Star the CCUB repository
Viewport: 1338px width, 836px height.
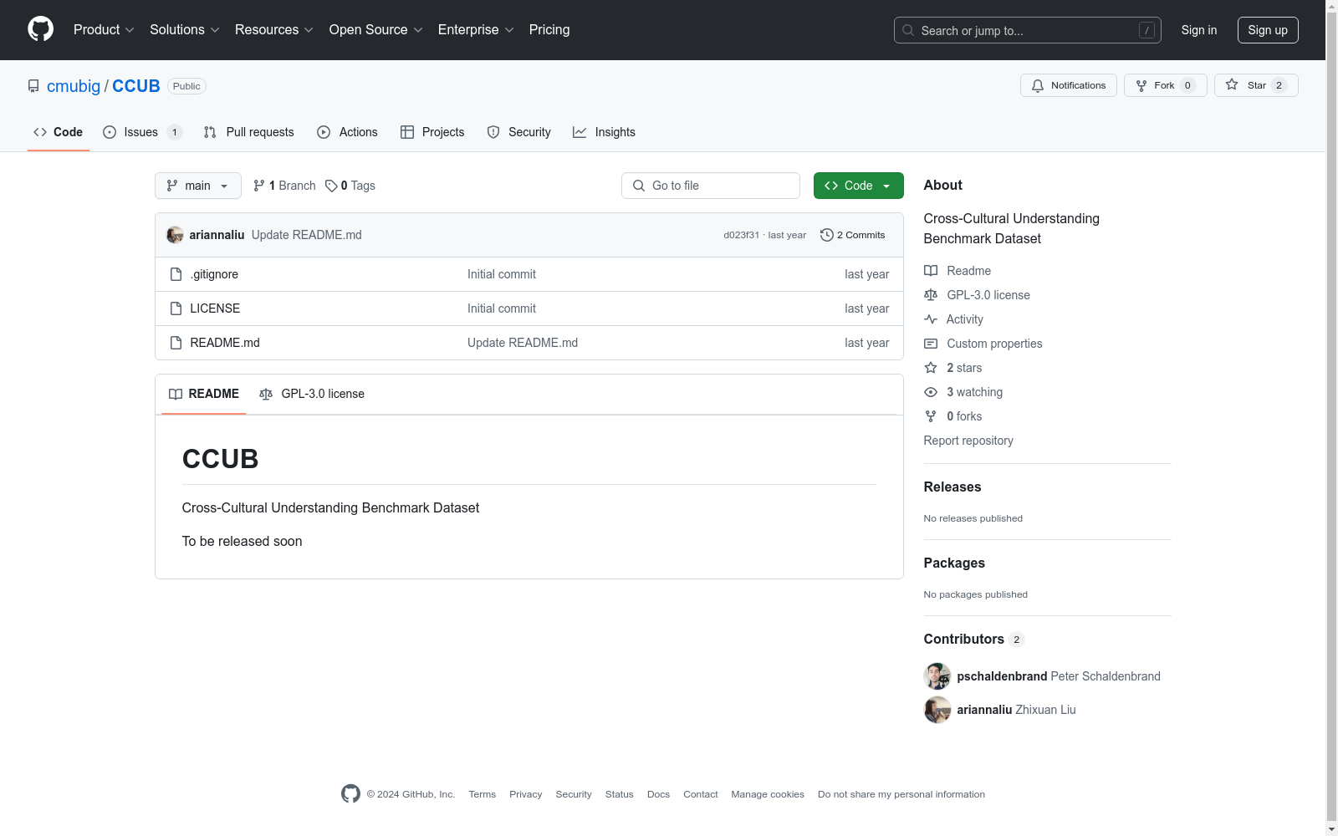coord(1256,85)
